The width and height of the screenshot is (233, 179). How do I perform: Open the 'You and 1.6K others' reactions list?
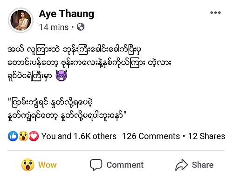pos(79,136)
